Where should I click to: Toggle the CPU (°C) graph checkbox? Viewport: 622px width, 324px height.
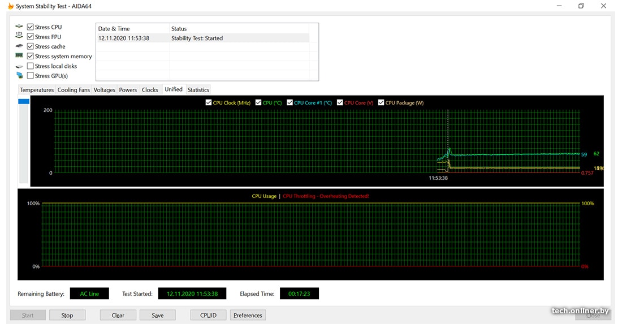click(x=258, y=103)
